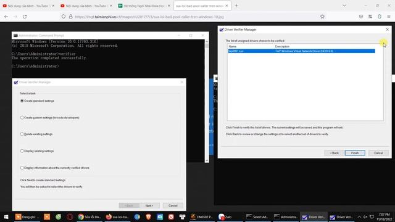Image resolution: width=395 pixels, height=222 pixels.
Task: Switch to He thong Ngoi Nha tab
Action: click(x=144, y=6)
